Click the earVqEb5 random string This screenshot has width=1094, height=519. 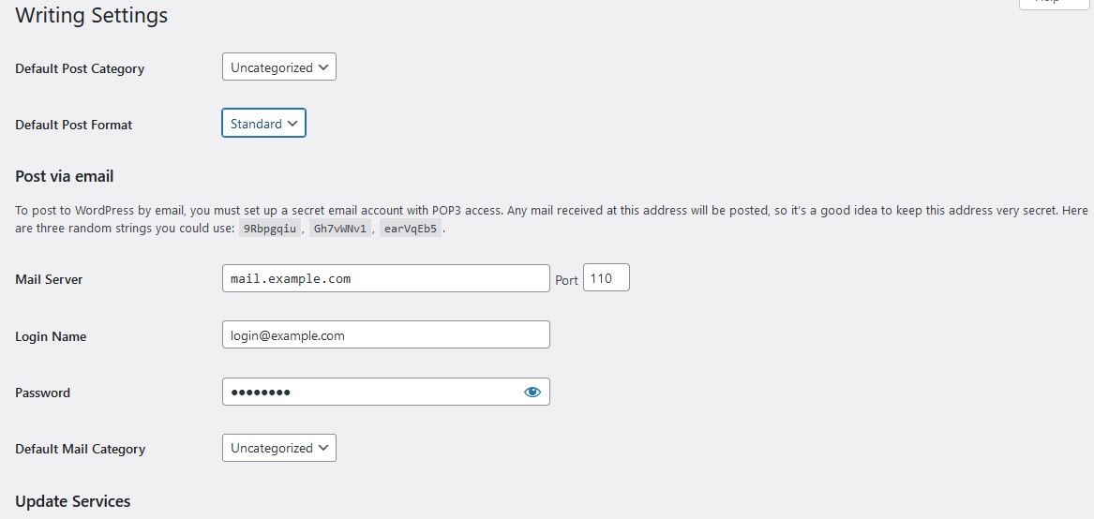pos(411,229)
